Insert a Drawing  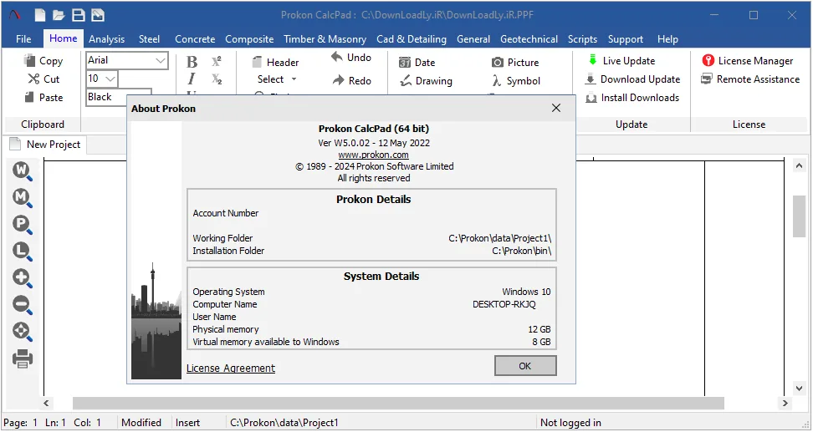(x=427, y=81)
